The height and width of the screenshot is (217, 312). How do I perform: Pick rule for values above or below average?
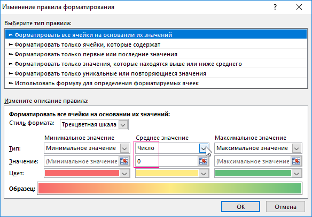(156, 64)
